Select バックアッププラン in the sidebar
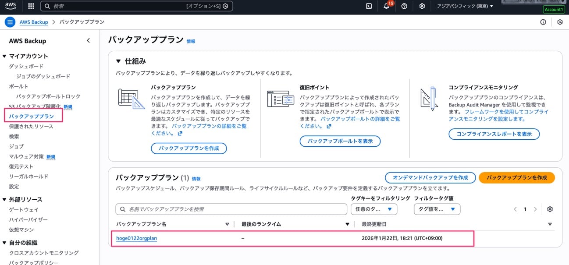Image resolution: width=569 pixels, height=265 pixels. (x=32, y=117)
